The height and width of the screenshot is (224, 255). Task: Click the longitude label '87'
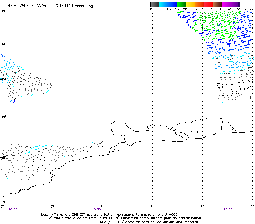[x=202, y=206]
